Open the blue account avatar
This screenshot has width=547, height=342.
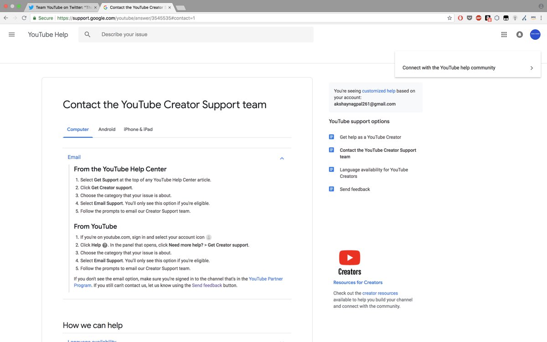(x=535, y=35)
